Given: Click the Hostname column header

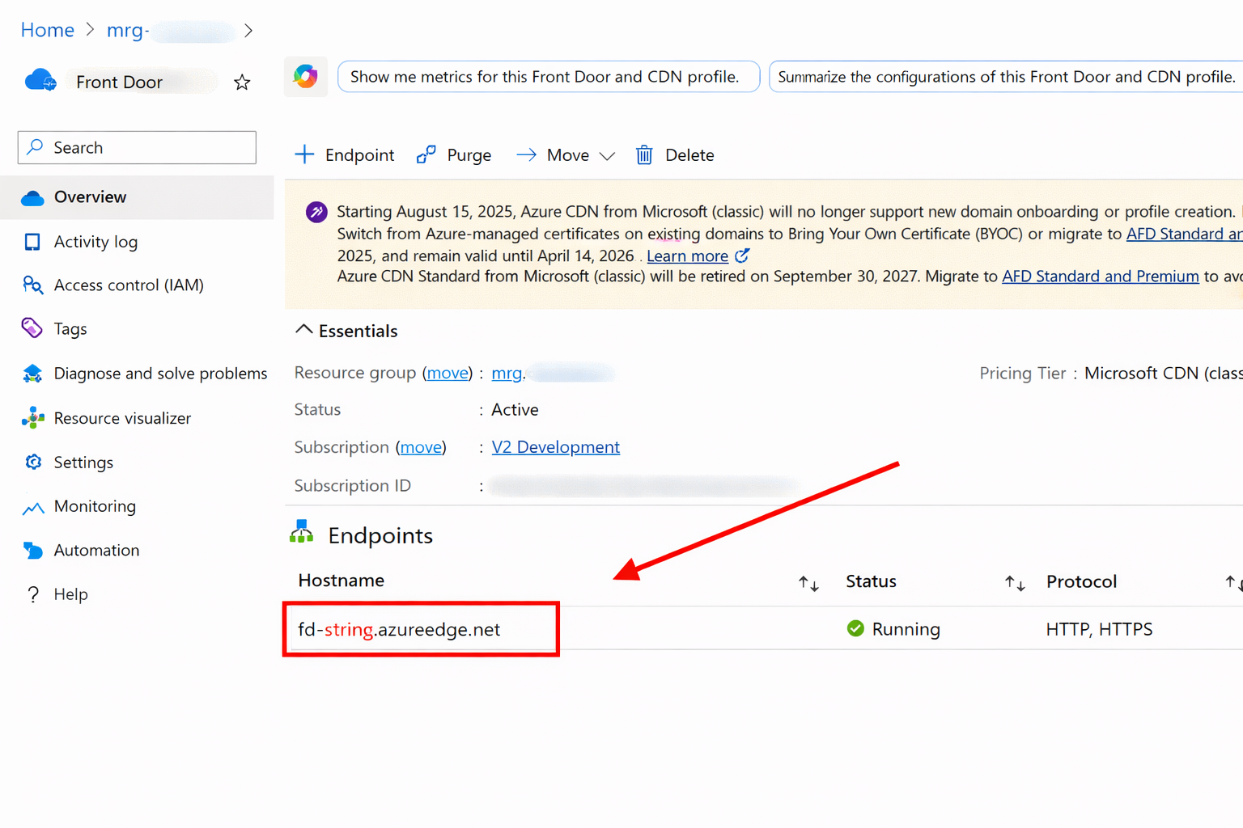Looking at the screenshot, I should pos(341,581).
